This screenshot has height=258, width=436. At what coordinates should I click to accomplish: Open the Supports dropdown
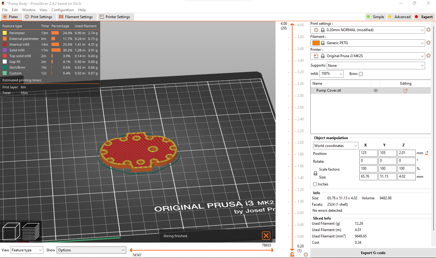376,66
